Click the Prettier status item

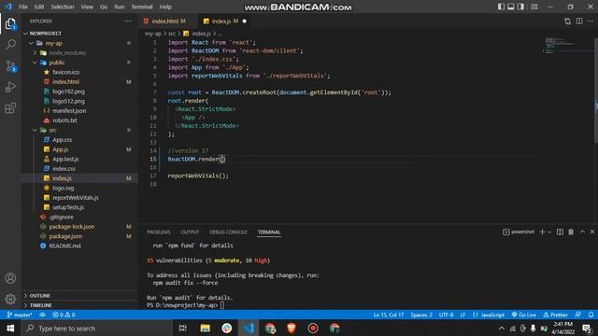[x=556, y=315]
